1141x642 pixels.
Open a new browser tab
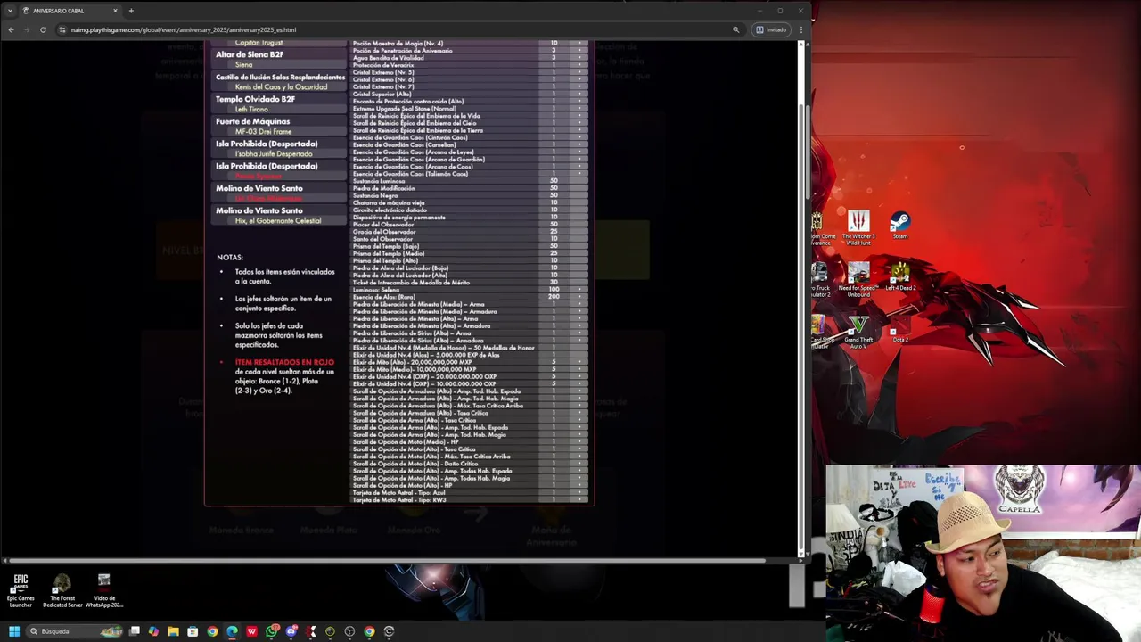[131, 11]
